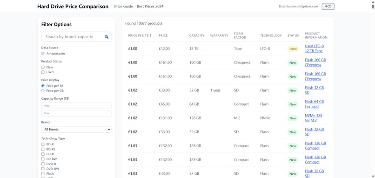
Task: Click the 1 year warranty cell
Action: (215, 90)
